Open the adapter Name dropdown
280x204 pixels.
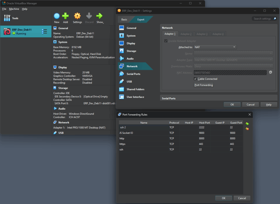(234, 53)
